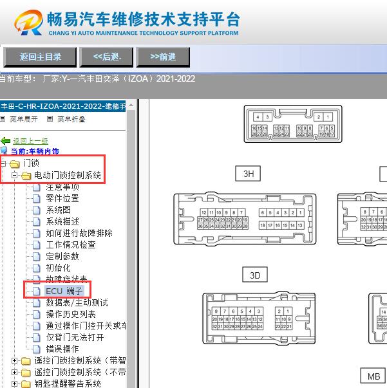Open the 仅背门无法打开 page
This screenshot has height=388, width=387.
[75, 338]
